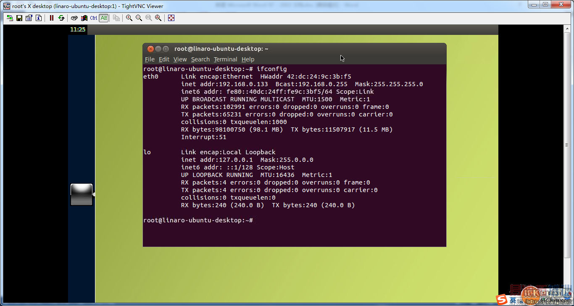Click the eth0 interface name

151,76
